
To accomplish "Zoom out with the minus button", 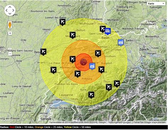I will coord(10,54).
